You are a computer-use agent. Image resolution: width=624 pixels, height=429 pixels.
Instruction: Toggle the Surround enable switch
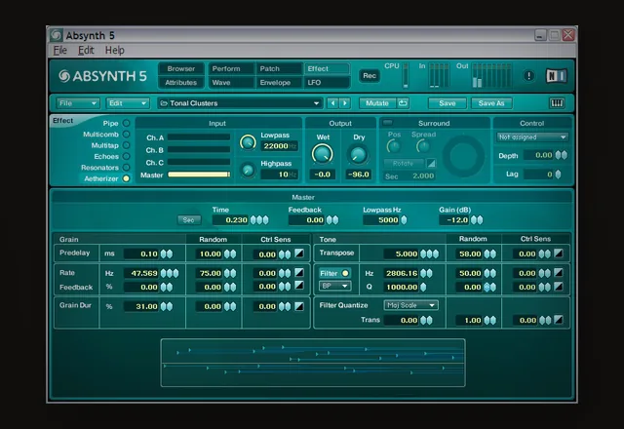[388, 123]
